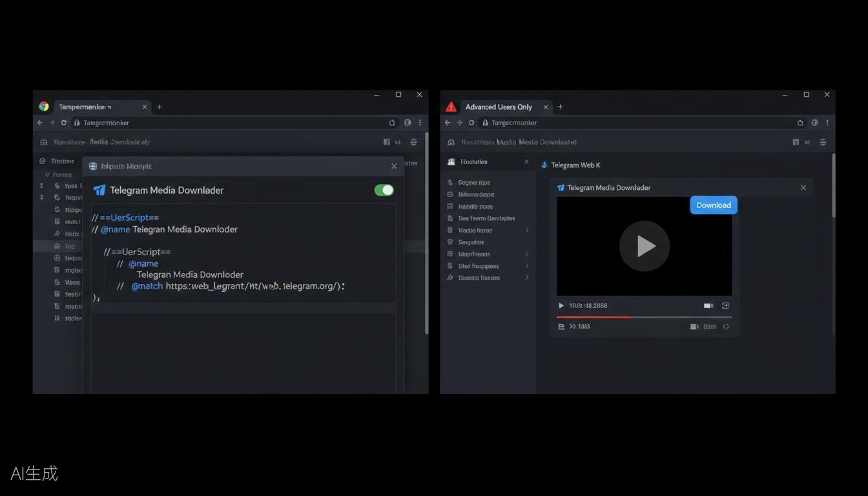This screenshot has width=868, height=496.
Task: Click the blue Download button
Action: click(x=714, y=205)
